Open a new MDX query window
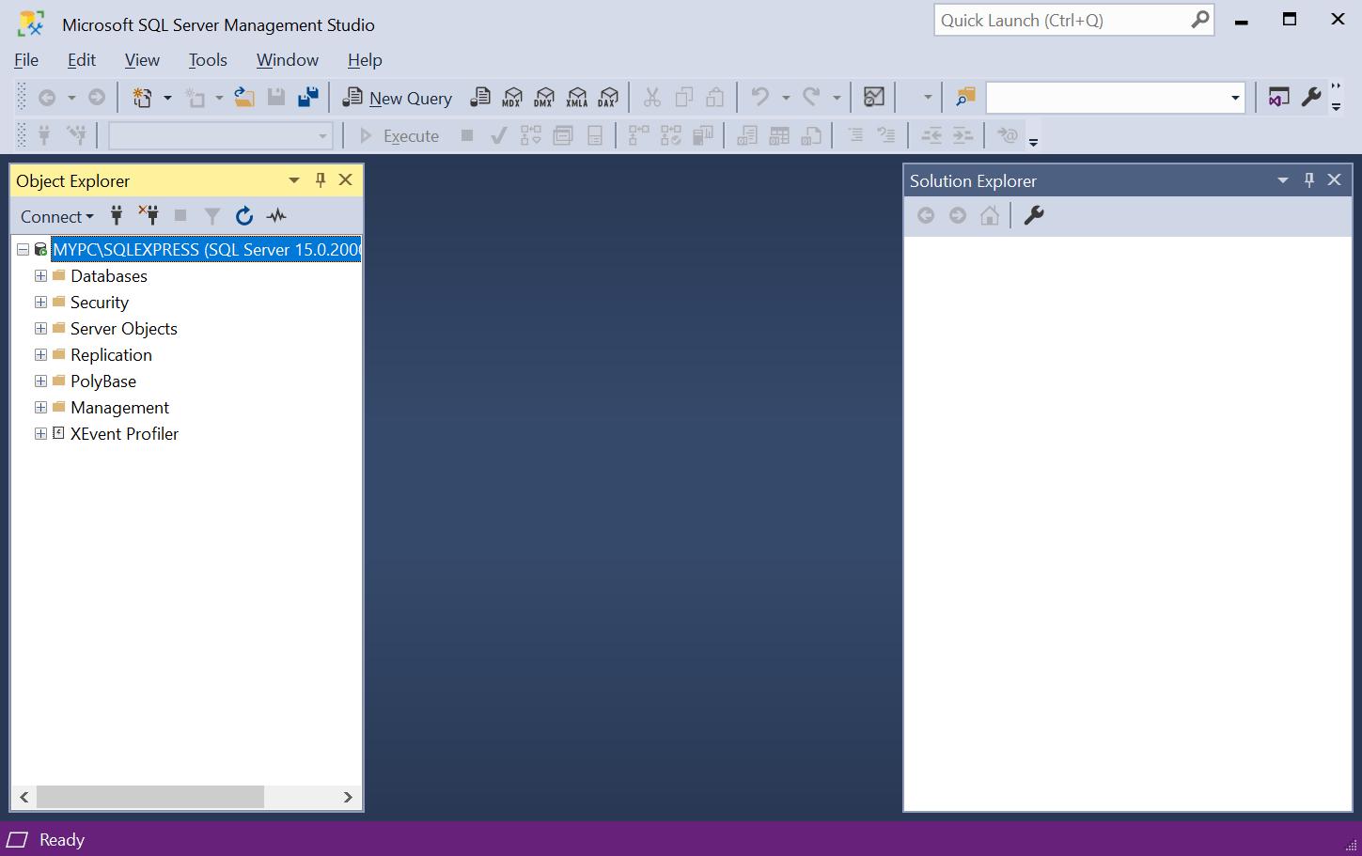 click(x=512, y=97)
